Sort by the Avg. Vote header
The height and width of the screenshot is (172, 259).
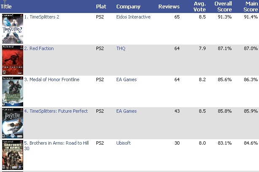point(199,6)
